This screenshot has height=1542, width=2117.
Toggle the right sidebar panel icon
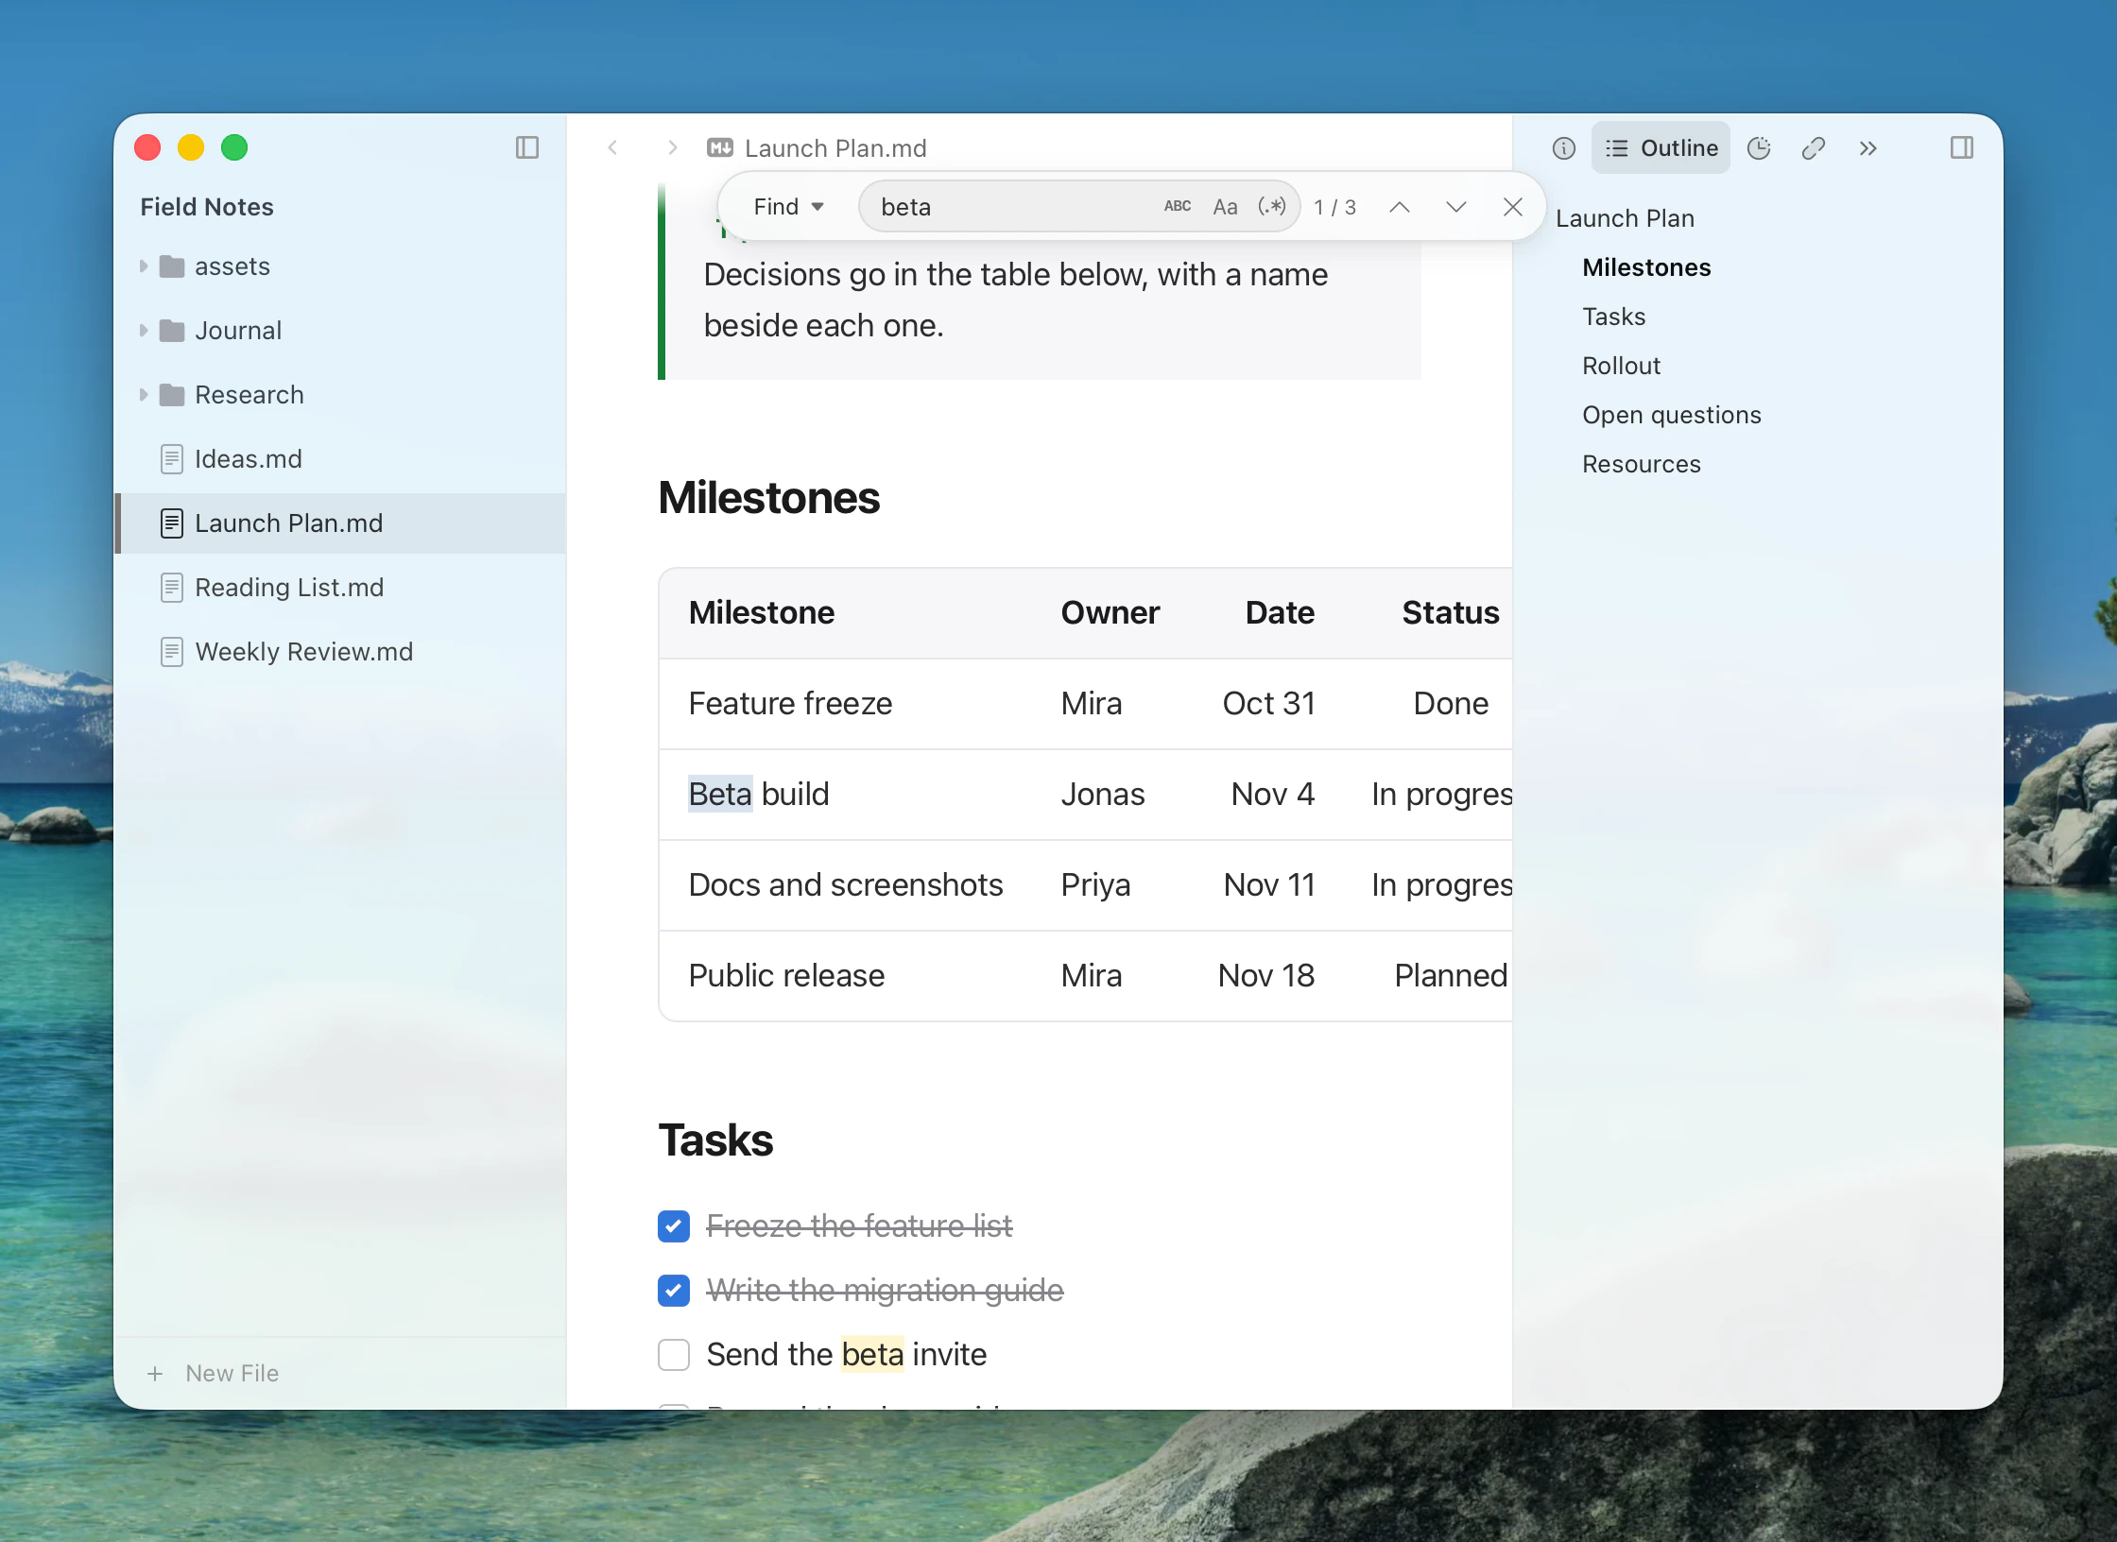point(1962,147)
